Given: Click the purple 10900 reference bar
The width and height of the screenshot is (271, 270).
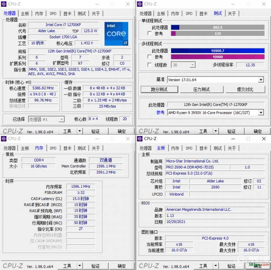Looking at the screenshot, I should coord(218,57).
